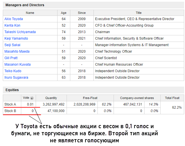Open Akio Toyoda's profile link
Viewport: 185px width, 146px height.
(14, 19)
